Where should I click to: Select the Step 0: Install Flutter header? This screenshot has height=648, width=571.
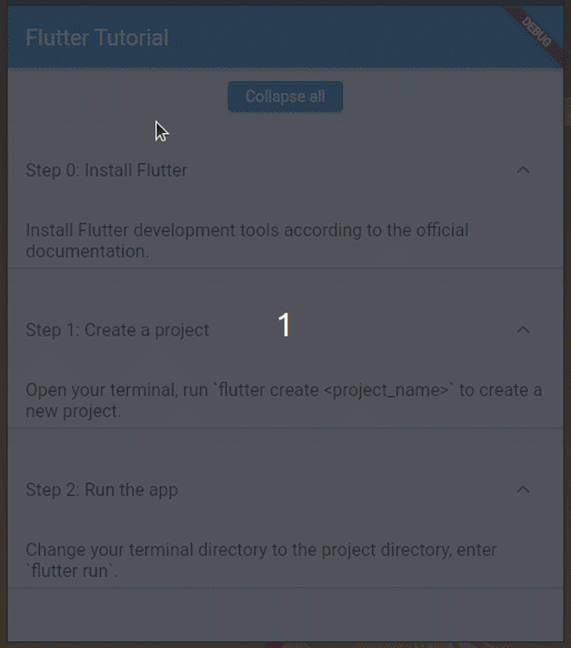pos(107,170)
